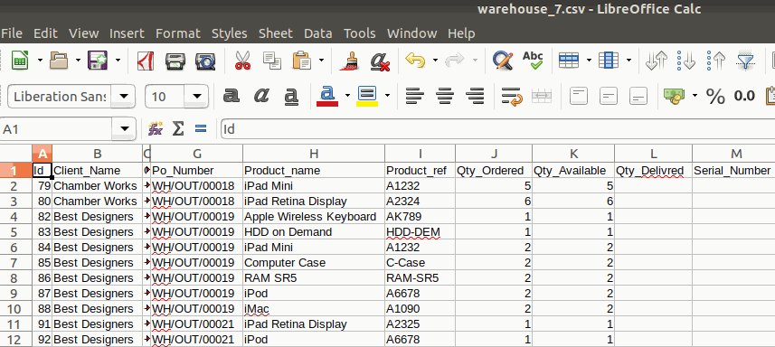Open the Sort dialog icon
The width and height of the screenshot is (775, 347).
pos(657,61)
